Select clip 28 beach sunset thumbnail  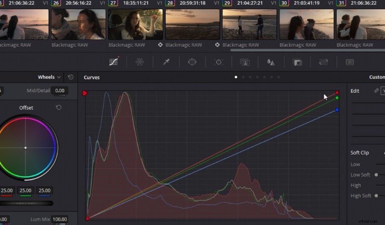pyautogui.click(x=192, y=25)
